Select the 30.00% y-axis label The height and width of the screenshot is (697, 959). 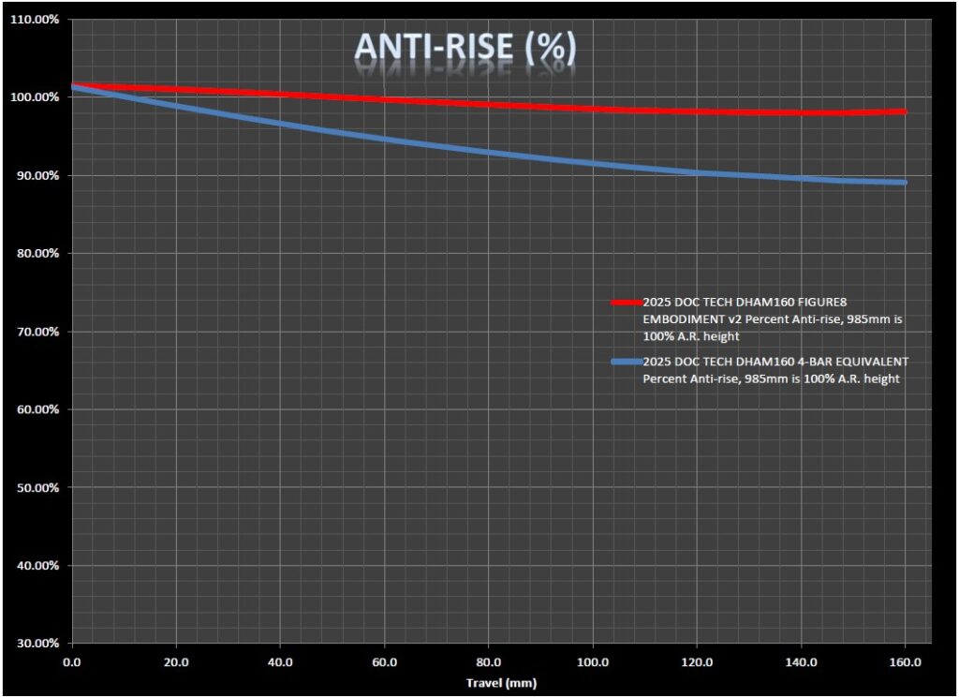tap(35, 644)
